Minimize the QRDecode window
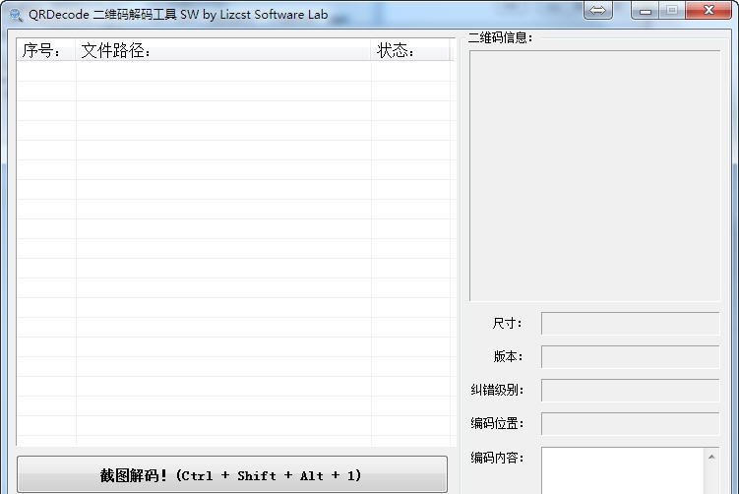Screen dimensions: 739x494 click(646, 10)
